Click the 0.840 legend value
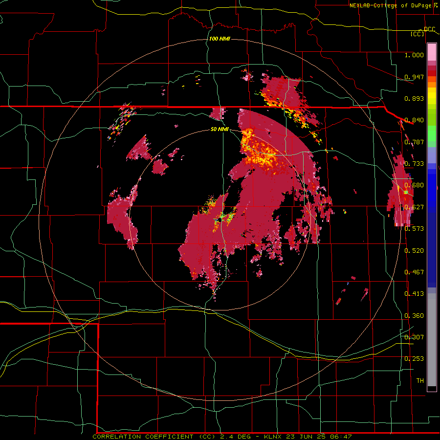Viewport: 440px width, 440px height. (x=414, y=120)
